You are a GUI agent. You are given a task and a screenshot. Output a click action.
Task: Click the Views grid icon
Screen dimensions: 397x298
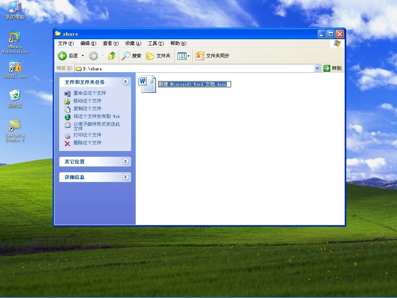182,56
